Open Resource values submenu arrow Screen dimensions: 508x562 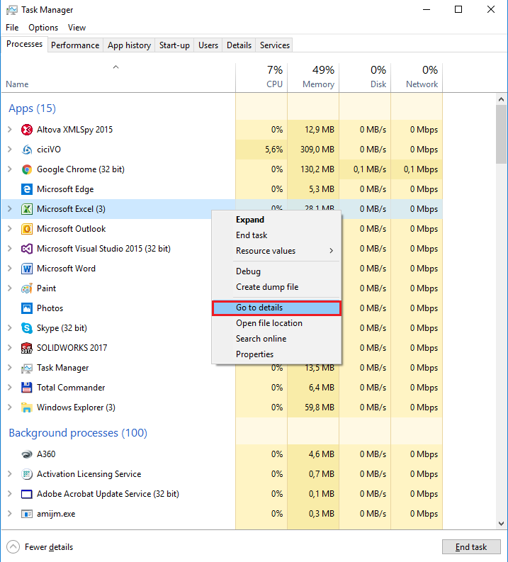pos(331,251)
